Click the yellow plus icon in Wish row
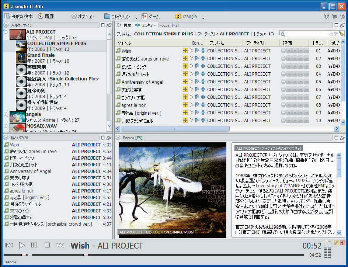 (185, 51)
